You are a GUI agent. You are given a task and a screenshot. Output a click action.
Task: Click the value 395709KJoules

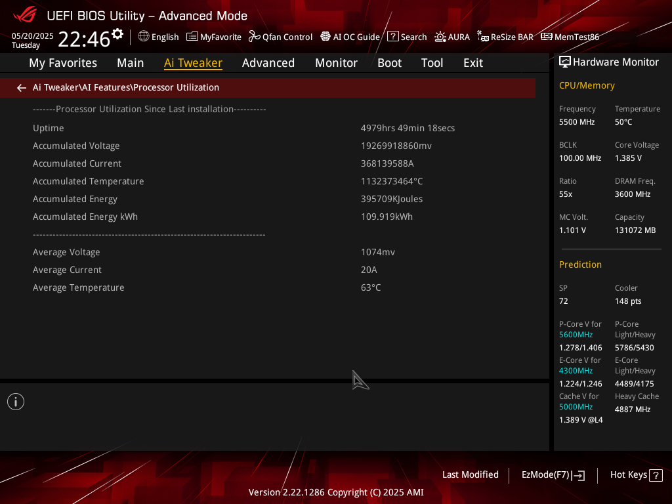coord(392,199)
